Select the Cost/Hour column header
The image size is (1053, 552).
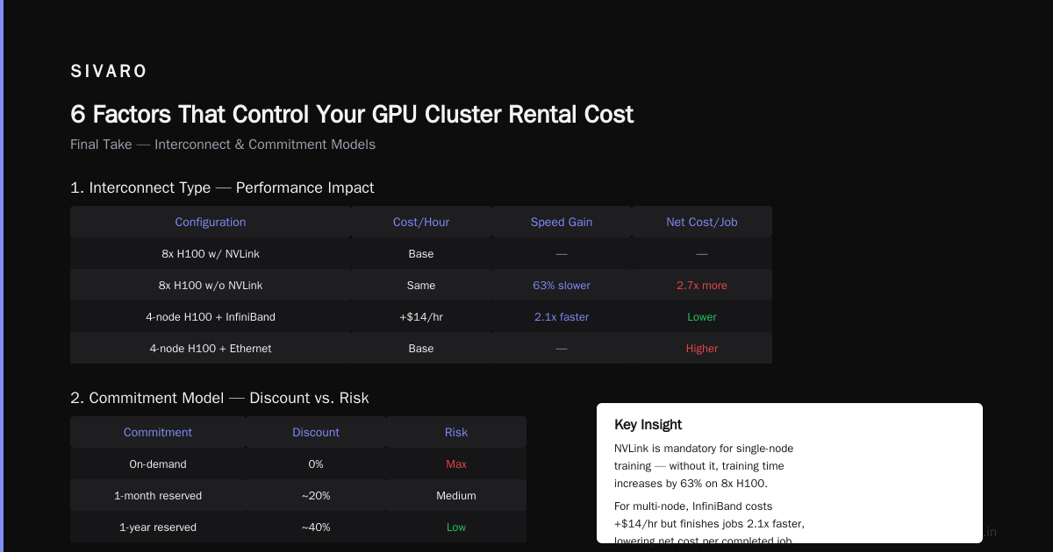[421, 222]
